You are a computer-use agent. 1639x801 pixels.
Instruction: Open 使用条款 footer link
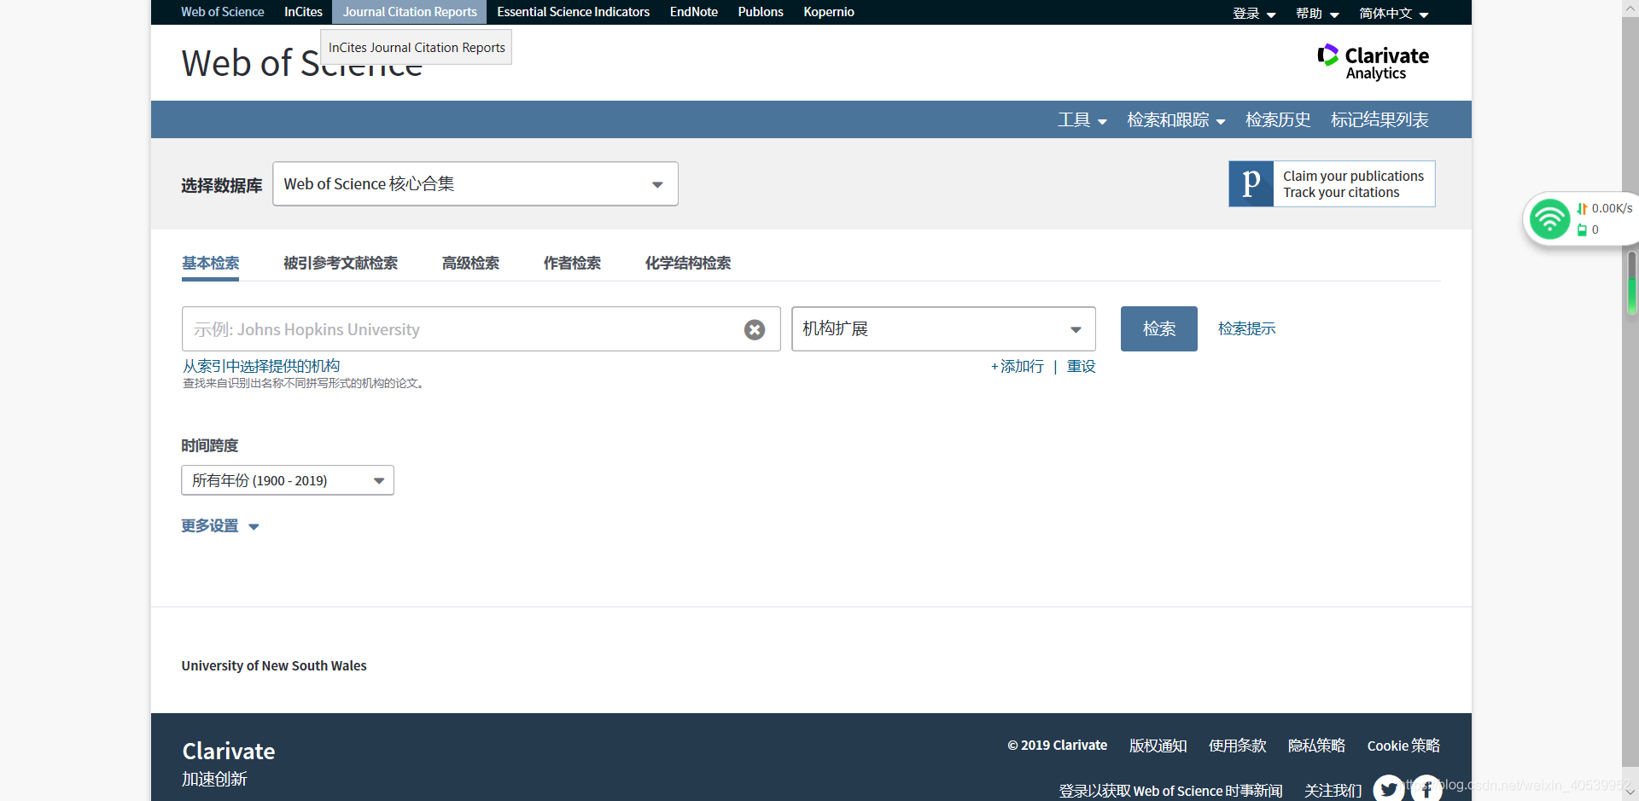pos(1237,746)
